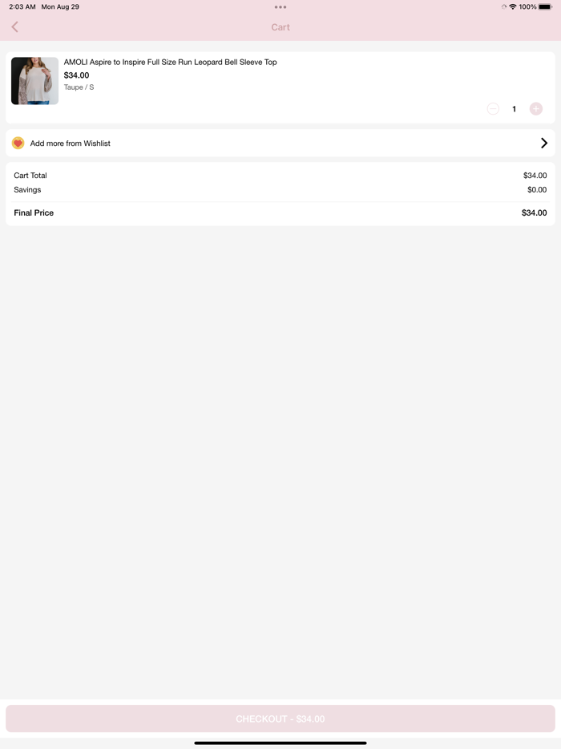Go back using the top-left chevron
This screenshot has height=749, width=561.
(14, 27)
